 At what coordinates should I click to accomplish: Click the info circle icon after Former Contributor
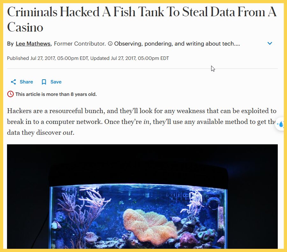(x=110, y=44)
